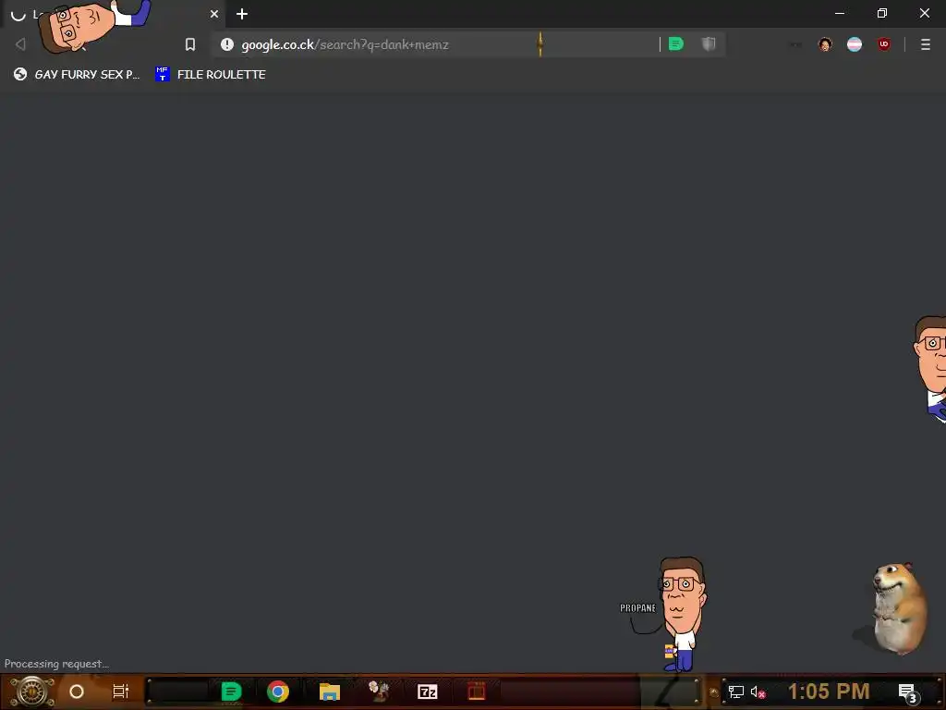Viewport: 946px width, 710px height.
Task: Select the loading browser tab
Action: click(115, 14)
